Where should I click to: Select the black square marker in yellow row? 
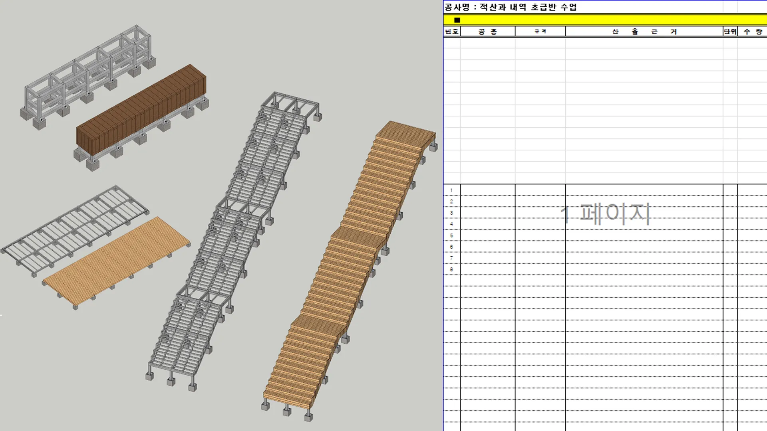457,20
